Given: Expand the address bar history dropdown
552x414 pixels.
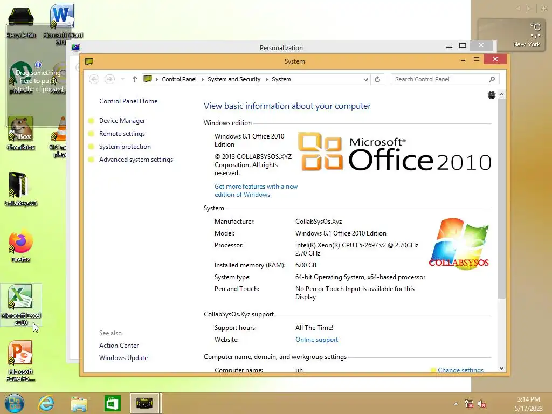Looking at the screenshot, I should (x=366, y=80).
